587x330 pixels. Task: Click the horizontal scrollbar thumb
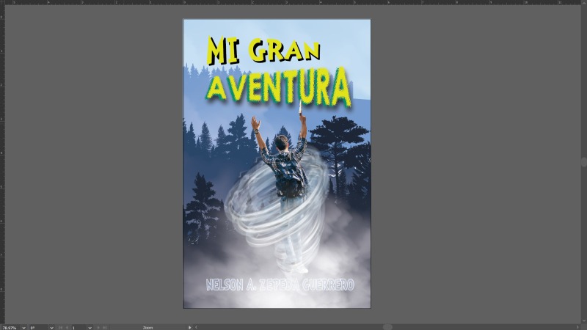pos(387,327)
